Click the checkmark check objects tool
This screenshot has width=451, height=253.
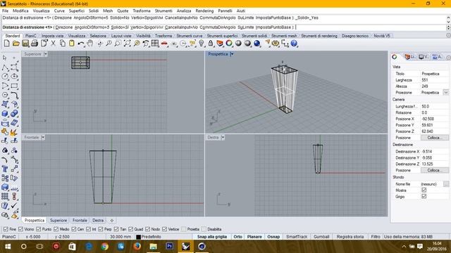click(x=14, y=206)
